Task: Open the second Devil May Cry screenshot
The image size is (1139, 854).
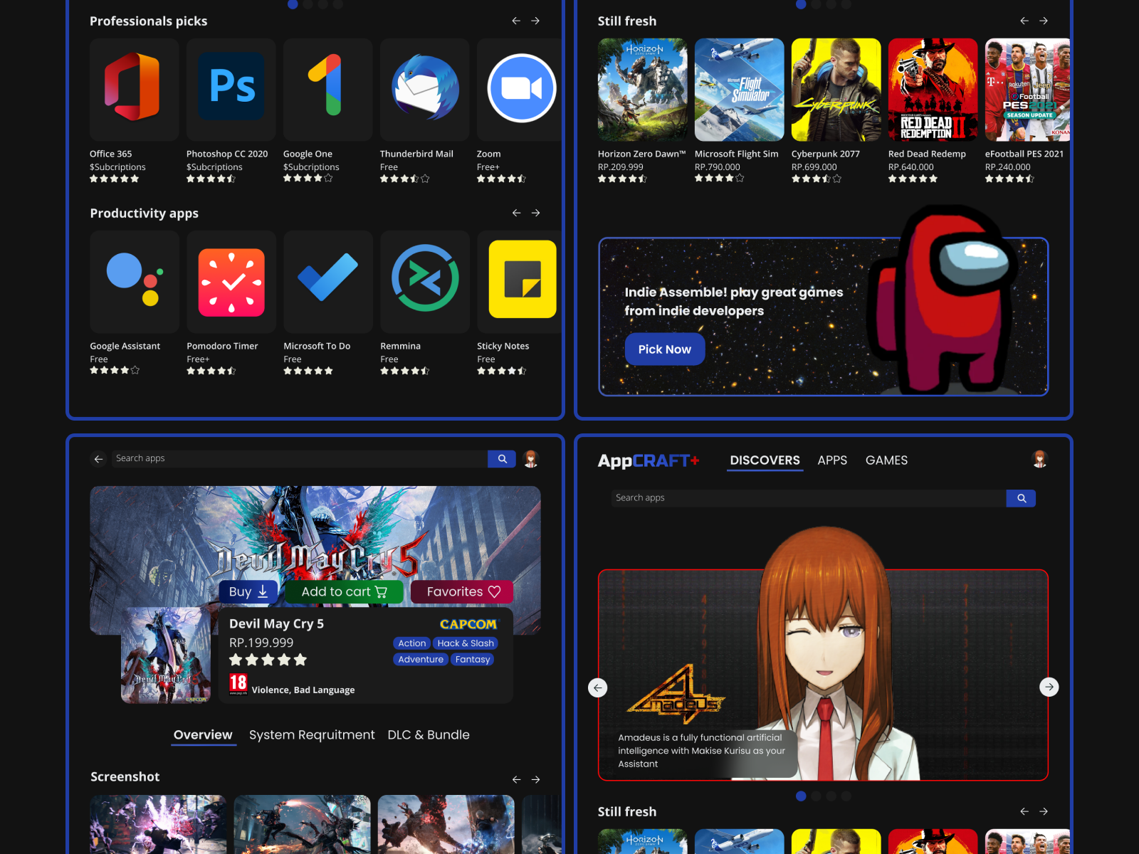Action: [303, 824]
